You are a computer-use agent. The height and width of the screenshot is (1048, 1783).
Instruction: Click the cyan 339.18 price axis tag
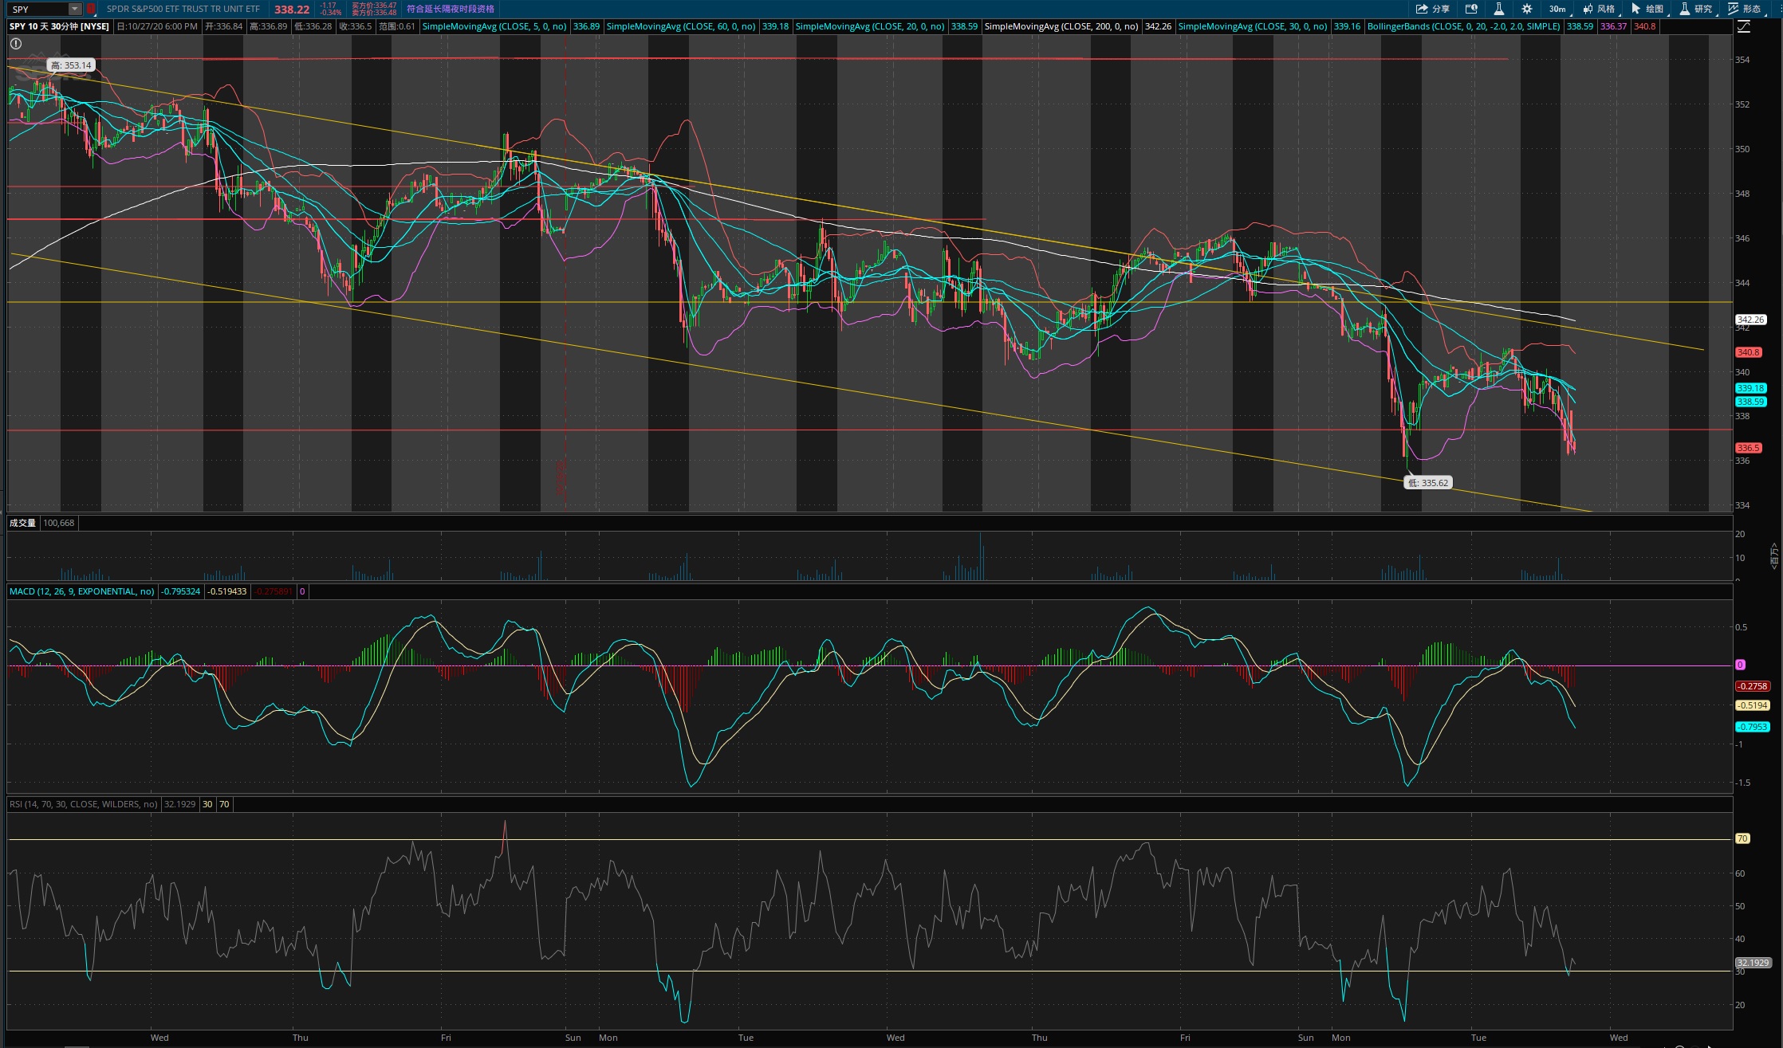[x=1750, y=388]
